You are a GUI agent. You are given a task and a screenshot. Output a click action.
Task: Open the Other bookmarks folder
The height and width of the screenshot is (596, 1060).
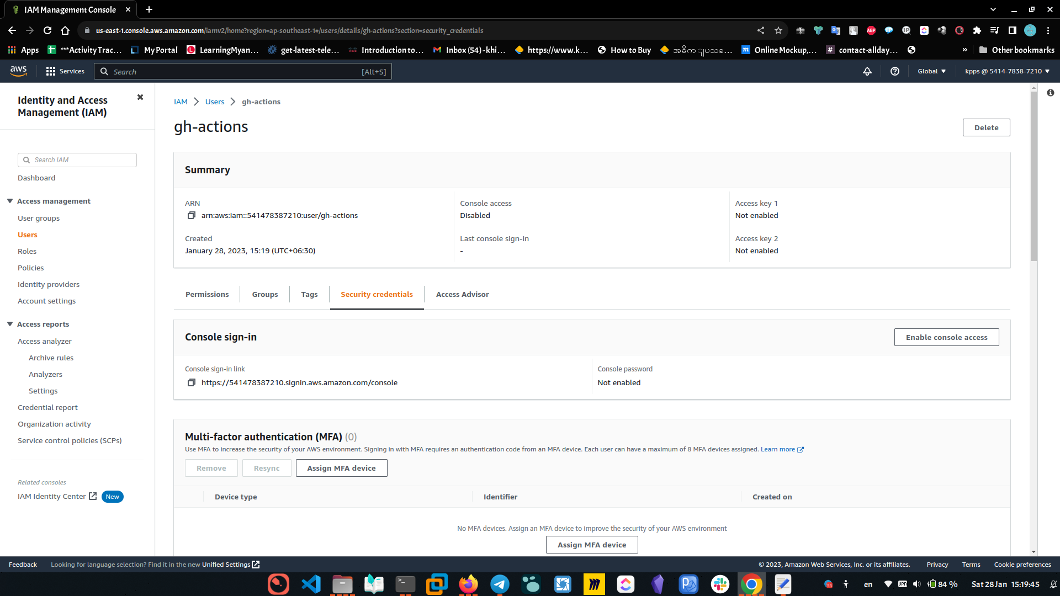click(1017, 50)
